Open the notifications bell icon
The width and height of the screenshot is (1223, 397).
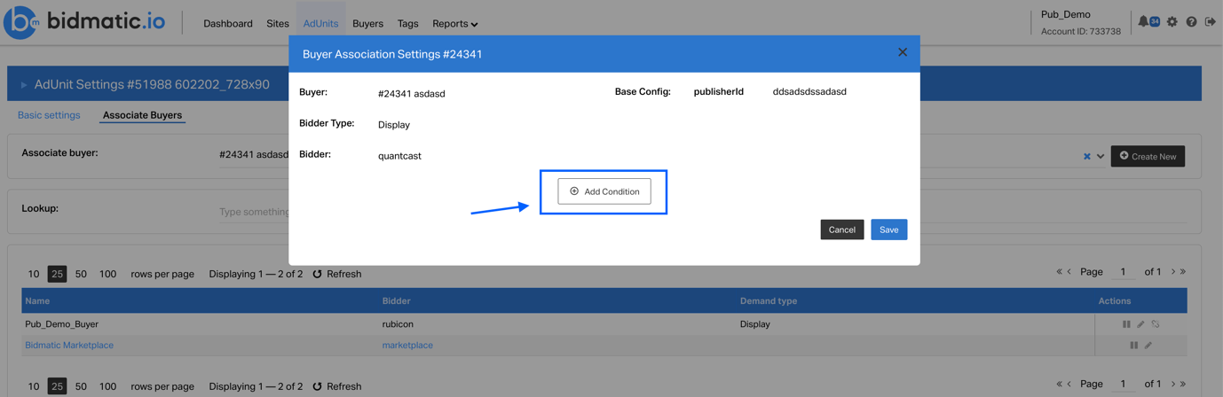click(x=1144, y=21)
